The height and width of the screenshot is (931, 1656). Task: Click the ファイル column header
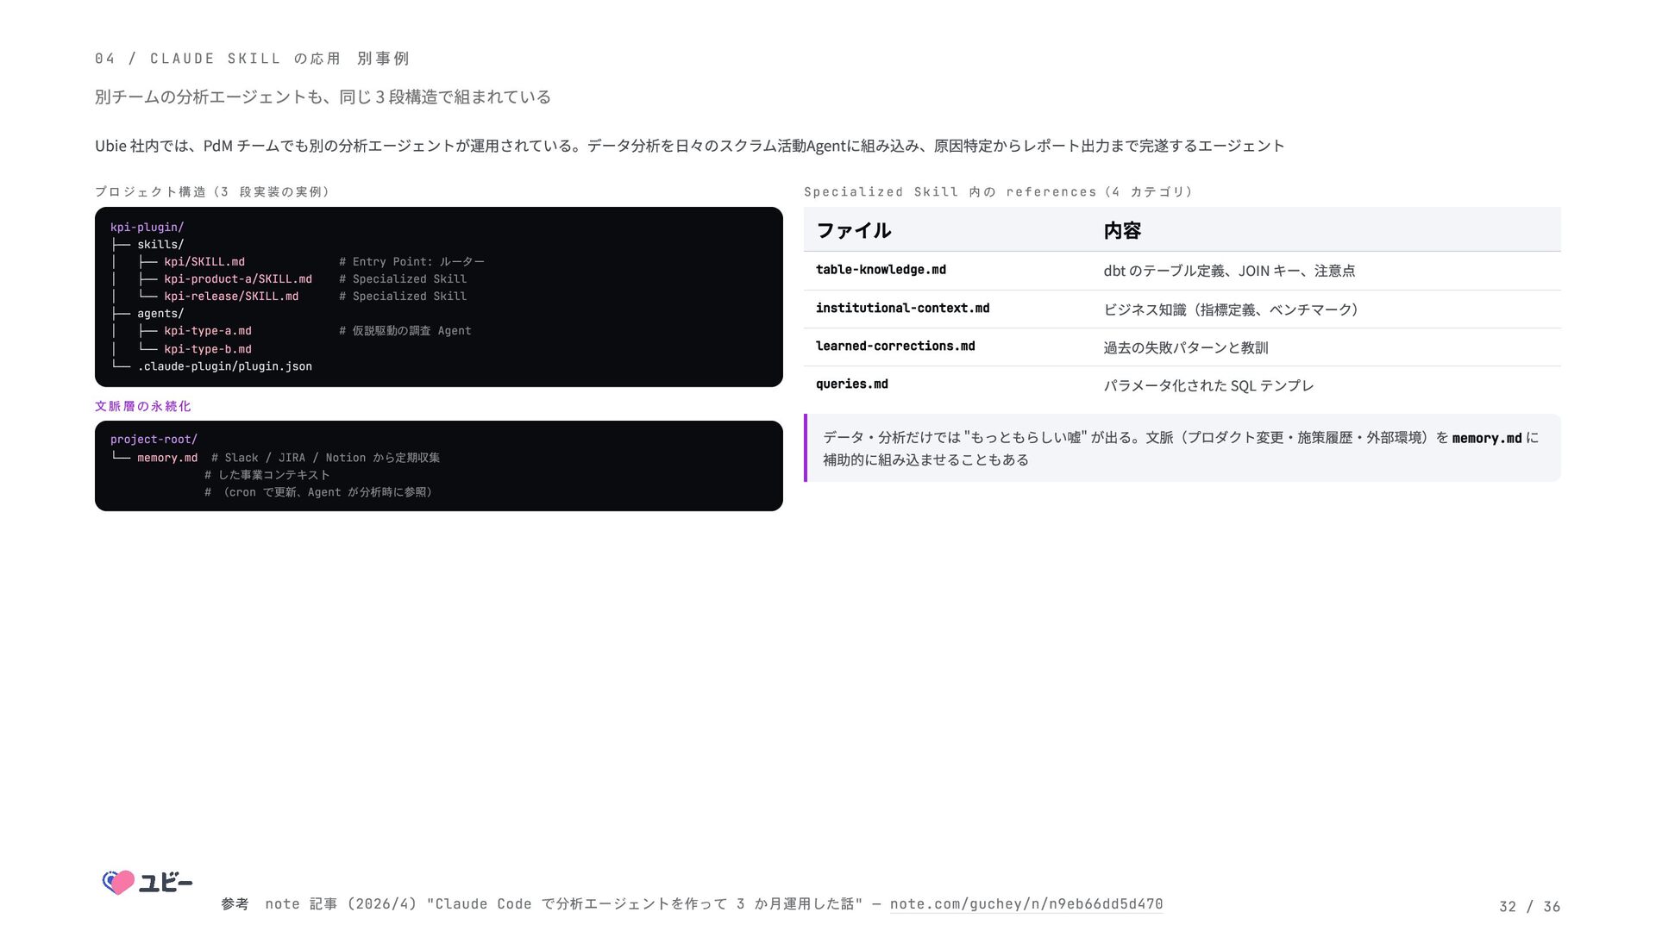[x=854, y=230]
